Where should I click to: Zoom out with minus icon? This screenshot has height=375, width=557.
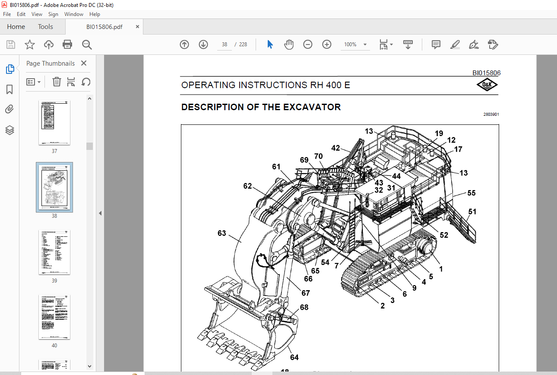pyautogui.click(x=308, y=44)
